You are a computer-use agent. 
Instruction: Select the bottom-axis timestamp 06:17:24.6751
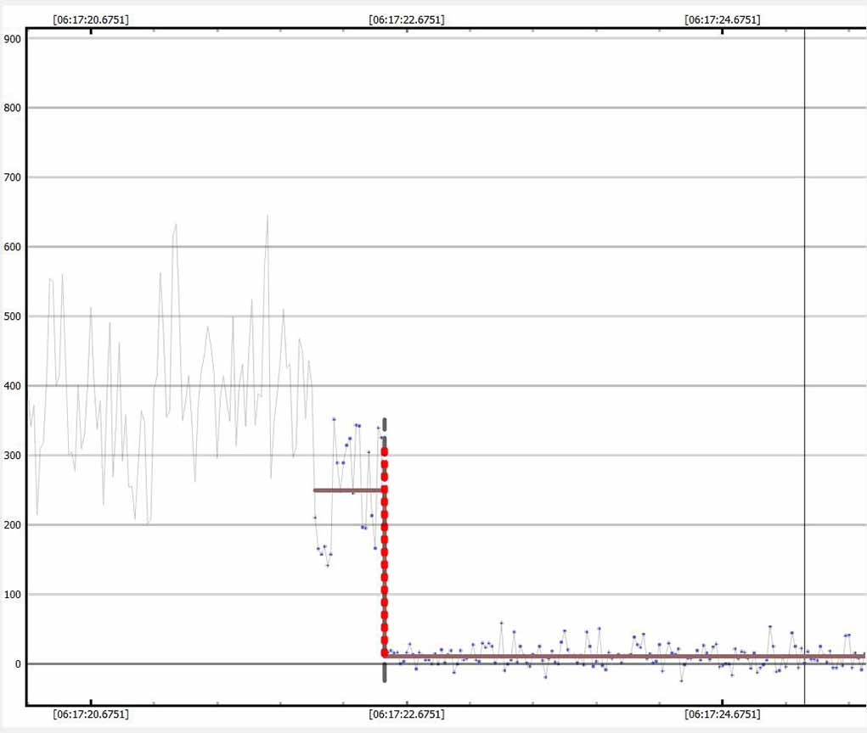point(722,714)
